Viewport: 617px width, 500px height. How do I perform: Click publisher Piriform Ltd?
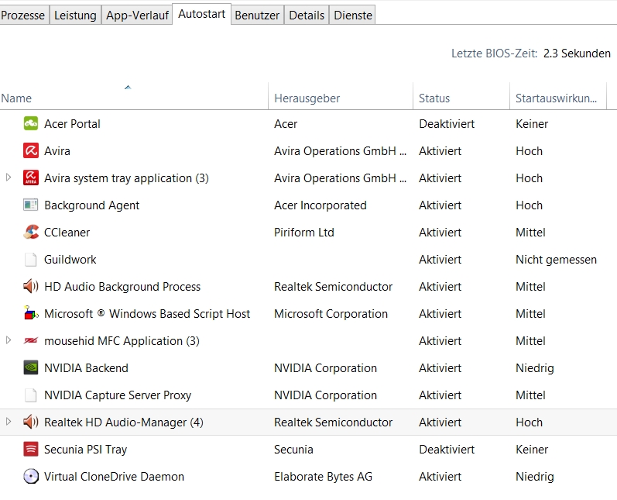(x=303, y=232)
